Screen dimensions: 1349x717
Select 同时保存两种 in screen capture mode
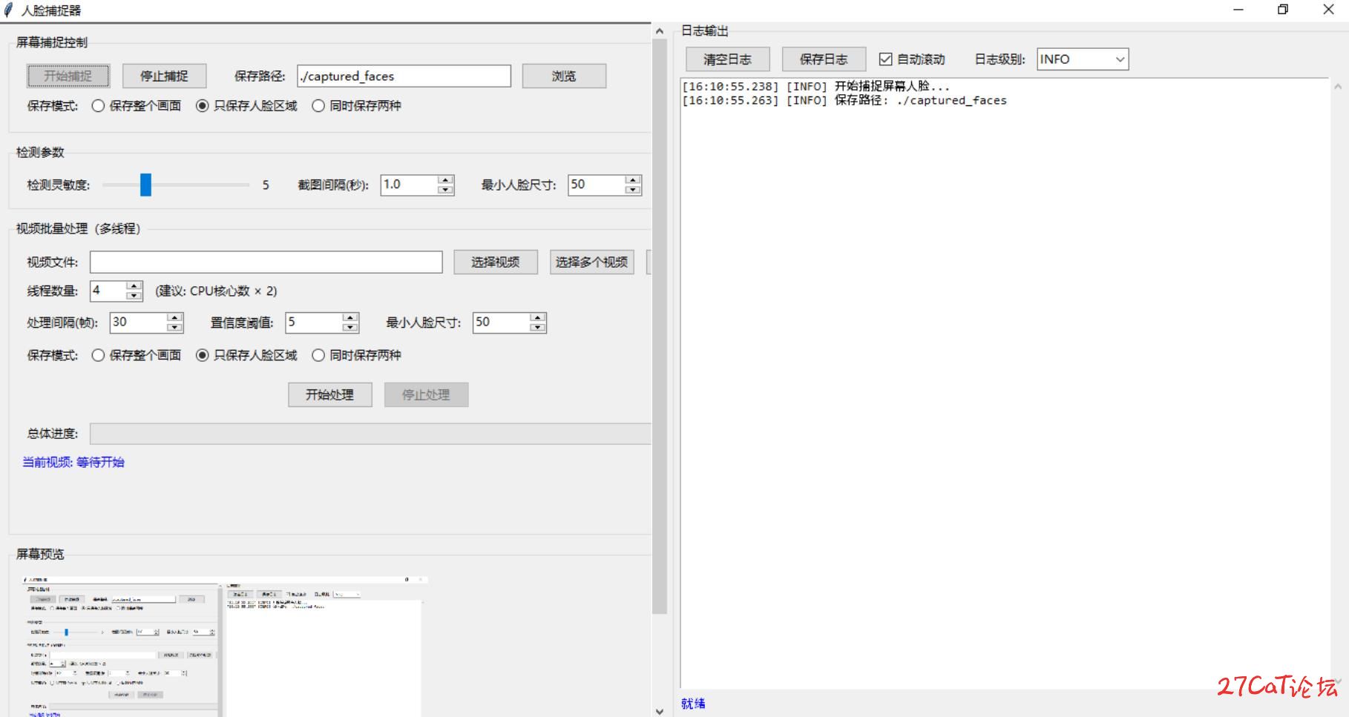[x=318, y=106]
